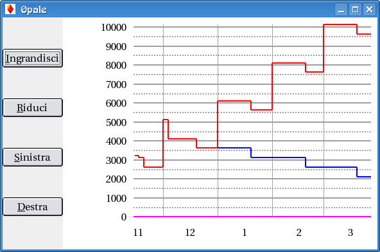Click month 3 on the x-axis

pos(350,233)
